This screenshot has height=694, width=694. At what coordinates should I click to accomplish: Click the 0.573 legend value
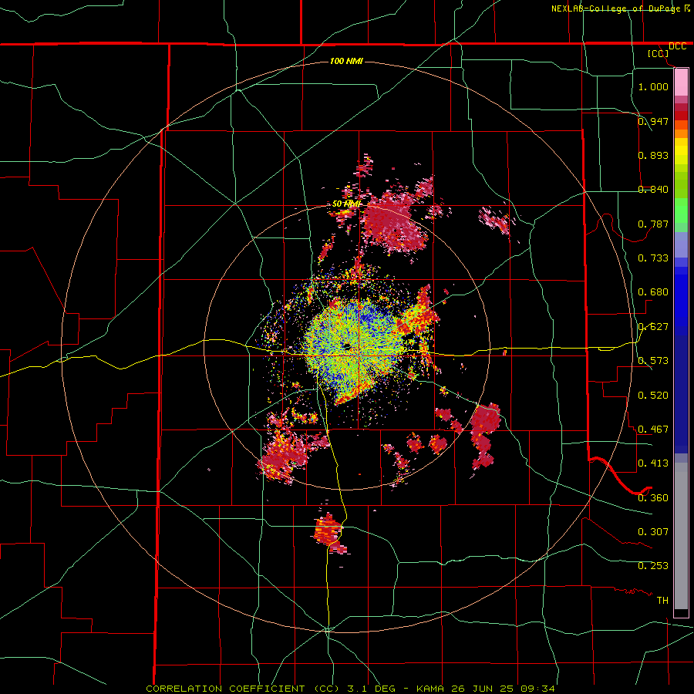click(653, 360)
